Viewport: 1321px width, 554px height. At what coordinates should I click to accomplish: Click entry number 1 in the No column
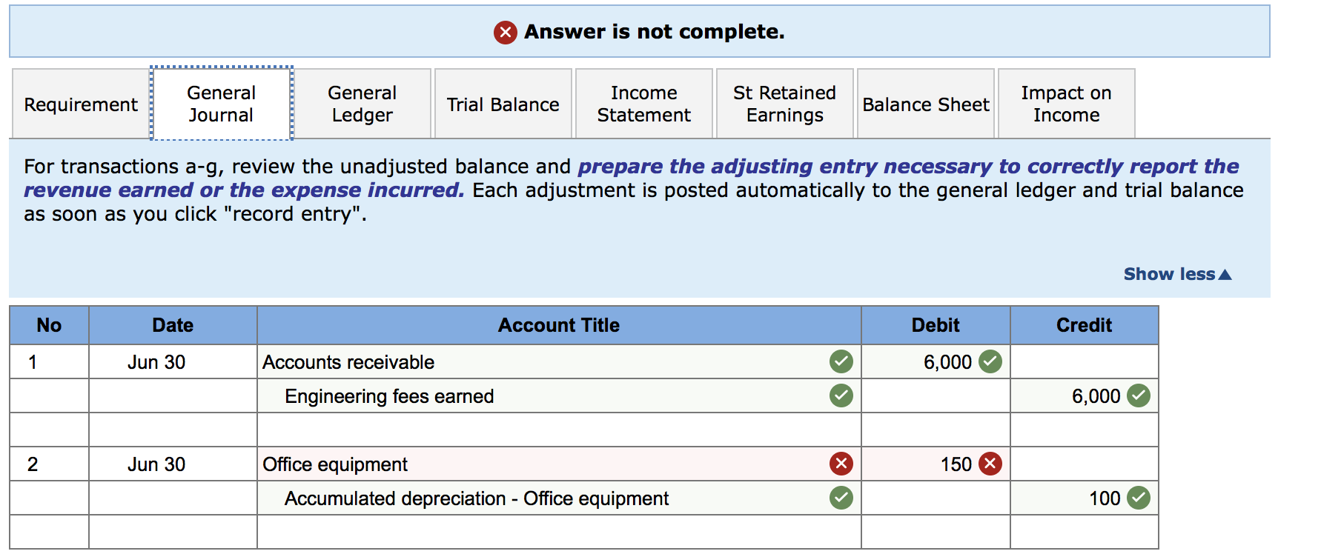33,362
